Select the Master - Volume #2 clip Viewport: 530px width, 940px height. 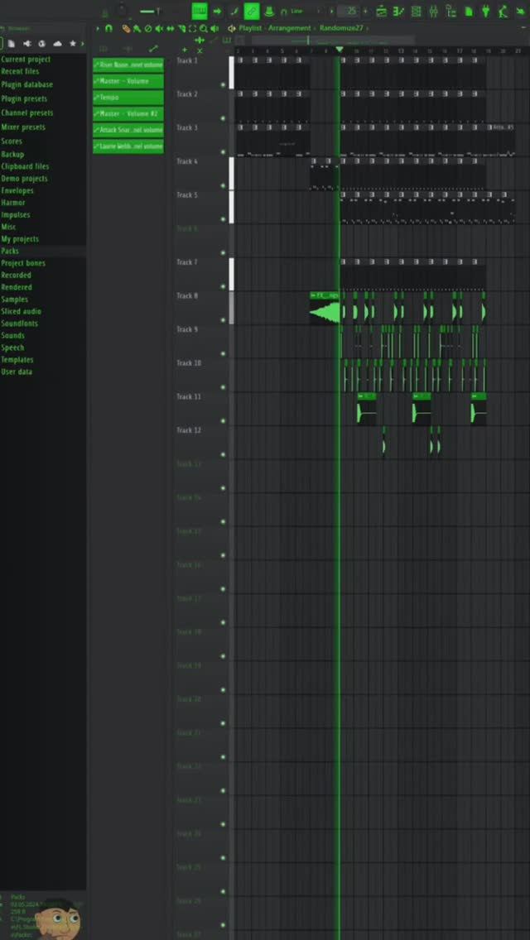coord(128,113)
